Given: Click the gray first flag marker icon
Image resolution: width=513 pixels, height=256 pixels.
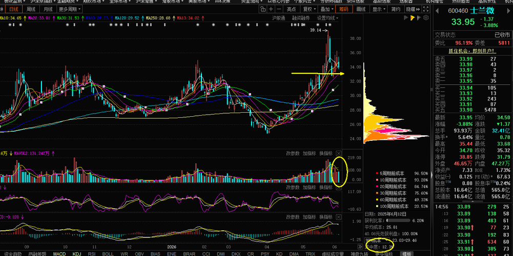Looking at the screenshot, I should [x=406, y=17].
